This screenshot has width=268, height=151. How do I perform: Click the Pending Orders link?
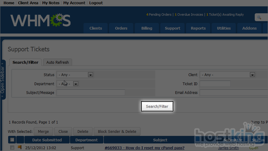tap(159, 14)
